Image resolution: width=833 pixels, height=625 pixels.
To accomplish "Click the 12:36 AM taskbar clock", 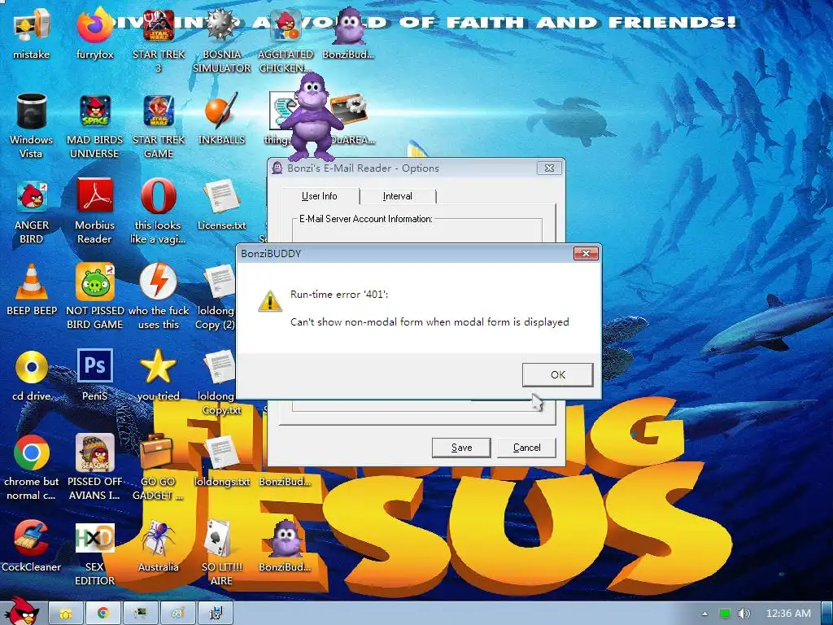I will tap(788, 614).
